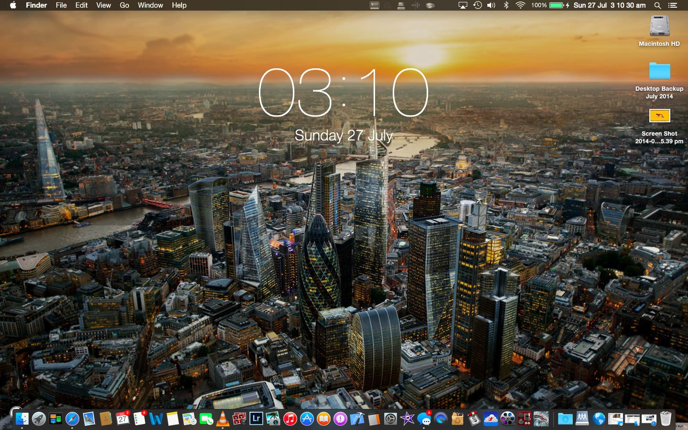The height and width of the screenshot is (430, 688).
Task: Open the film reel app icon
Action: click(507, 419)
